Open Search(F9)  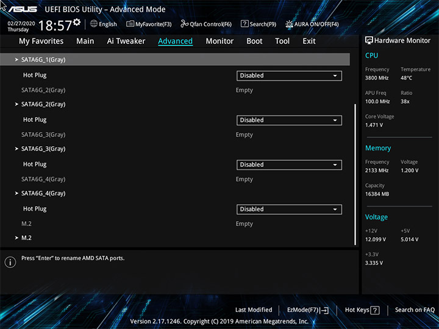pyautogui.click(x=259, y=24)
